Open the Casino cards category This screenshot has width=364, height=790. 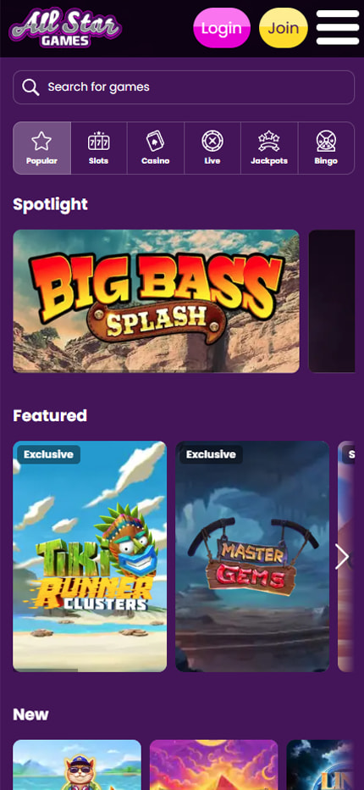[156, 148]
